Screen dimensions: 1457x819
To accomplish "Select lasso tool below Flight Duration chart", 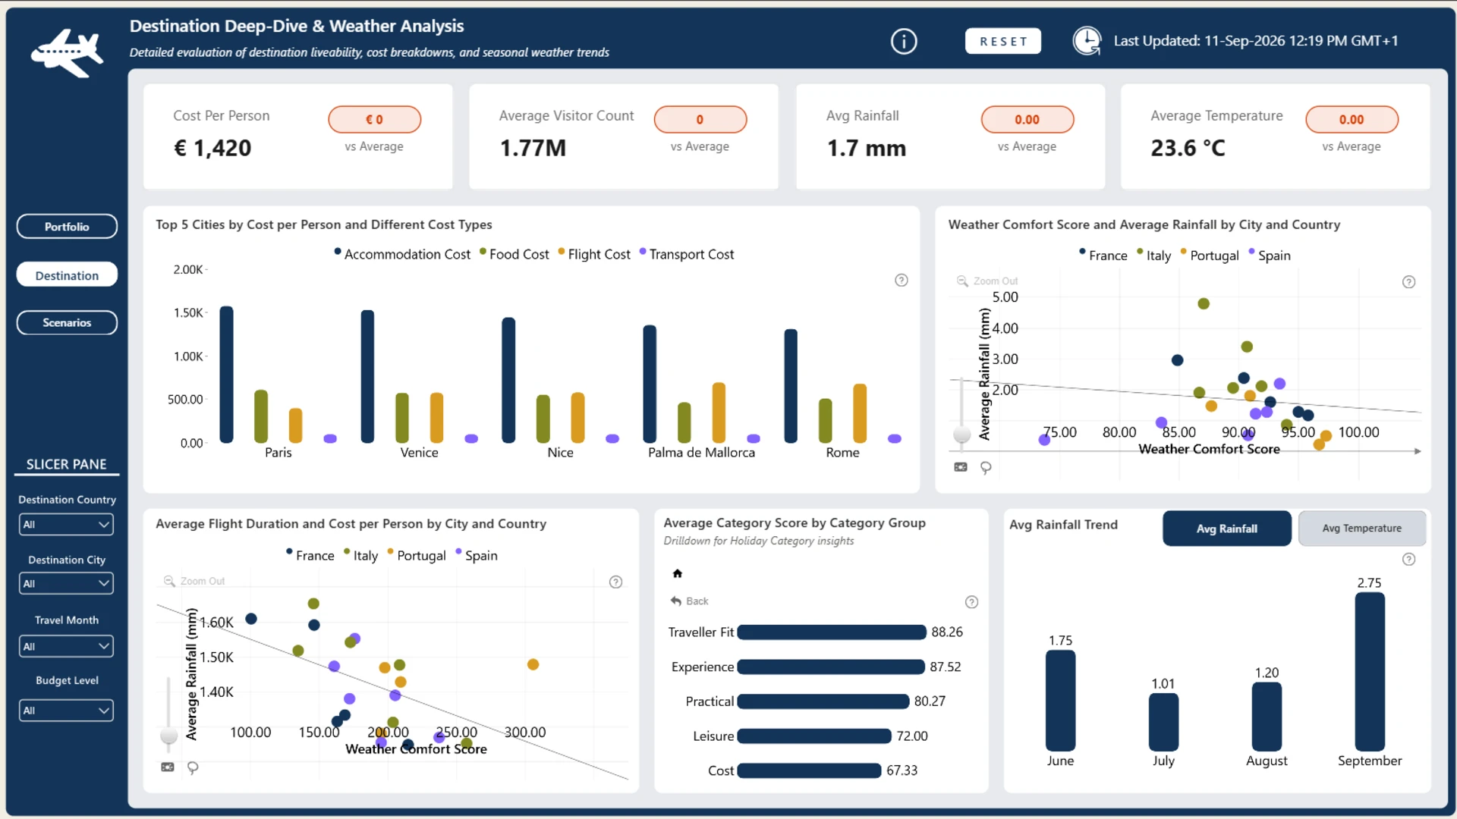I will (193, 768).
